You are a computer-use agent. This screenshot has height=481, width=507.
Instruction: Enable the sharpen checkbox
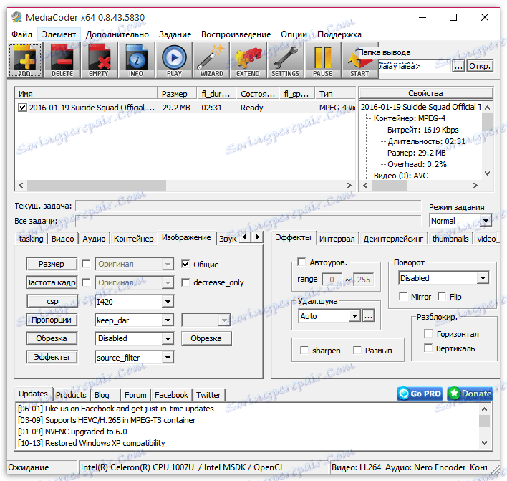point(304,351)
